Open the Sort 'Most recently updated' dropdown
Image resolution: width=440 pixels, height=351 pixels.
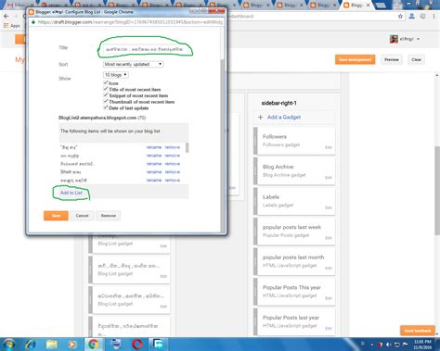134,64
